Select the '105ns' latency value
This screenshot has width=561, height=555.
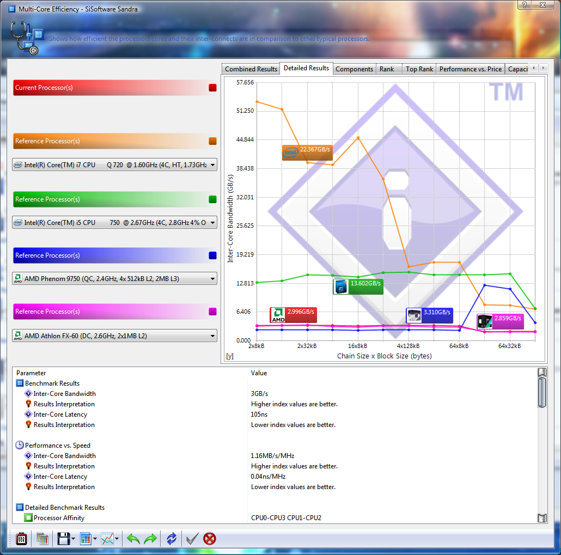click(259, 414)
